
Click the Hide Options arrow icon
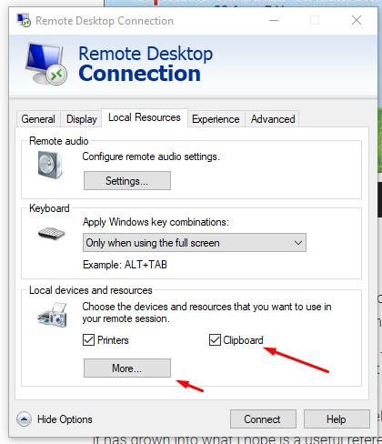pyautogui.click(x=24, y=419)
